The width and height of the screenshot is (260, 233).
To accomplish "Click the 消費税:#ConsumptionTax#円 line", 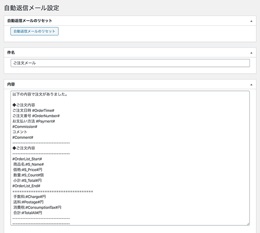I will pyautogui.click(x=37, y=207).
